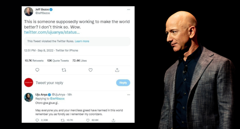Share the main tweet via upload icon
This screenshot has height=129, width=240.
click(x=117, y=70)
